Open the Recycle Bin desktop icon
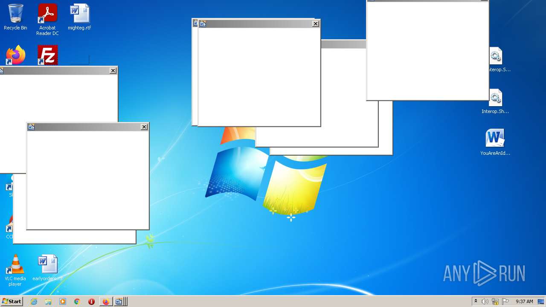 [15, 17]
